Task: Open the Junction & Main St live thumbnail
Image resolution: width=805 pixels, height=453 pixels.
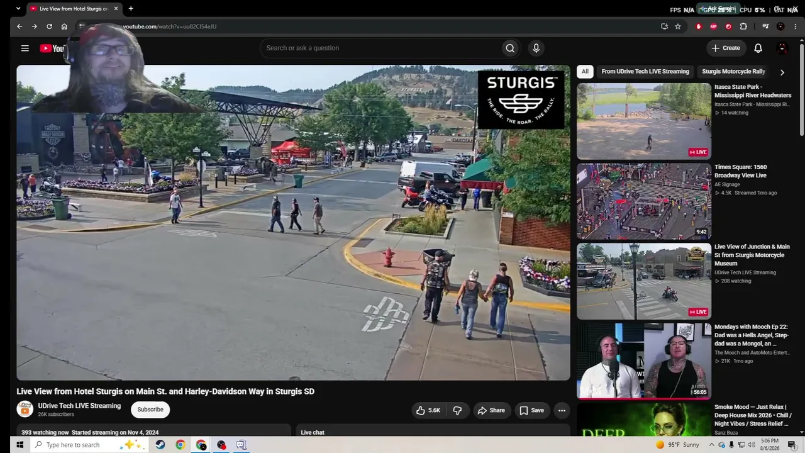Action: click(x=644, y=281)
